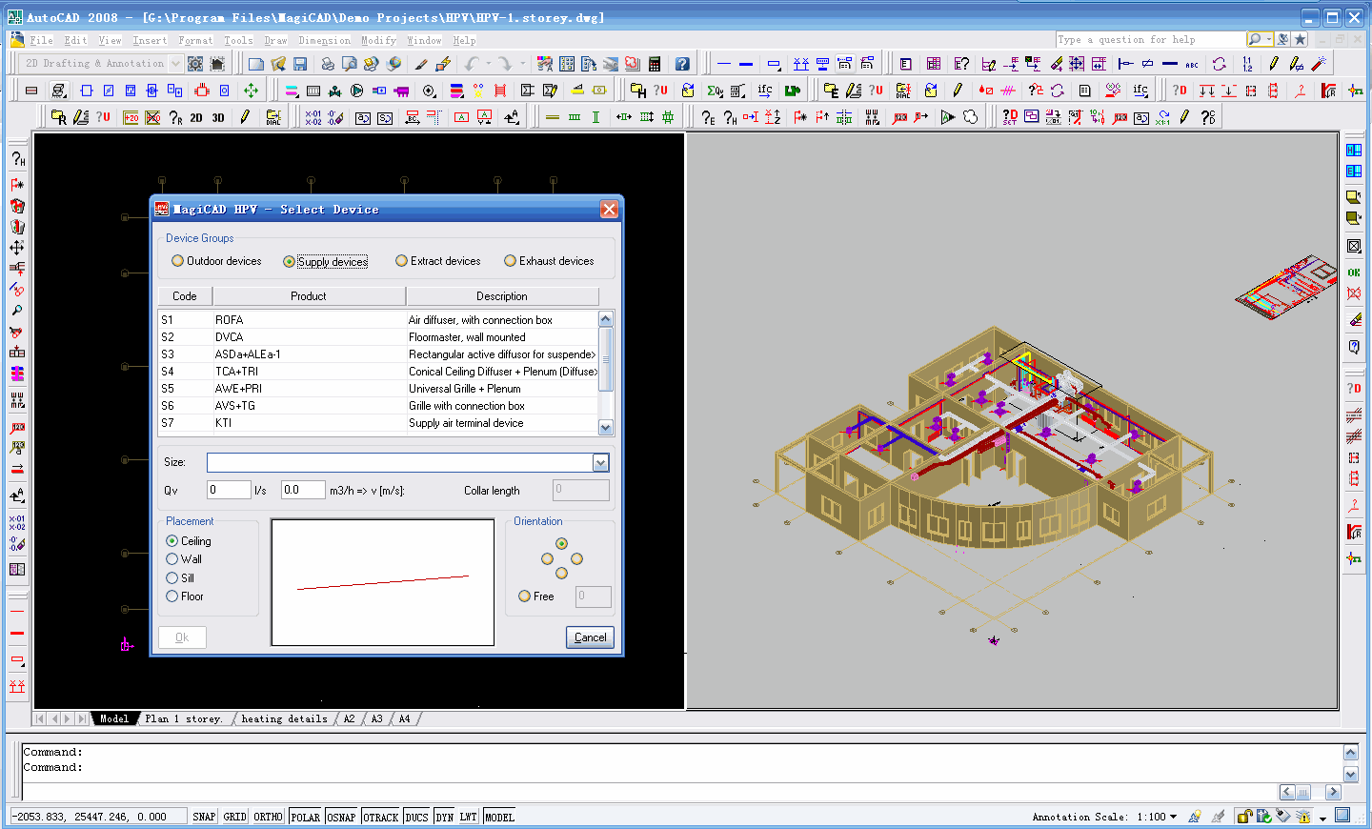Open the Workspace settings gear icon
This screenshot has height=829, width=1372.
tap(195, 64)
